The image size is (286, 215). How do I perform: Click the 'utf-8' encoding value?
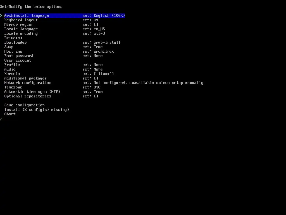click(99, 34)
